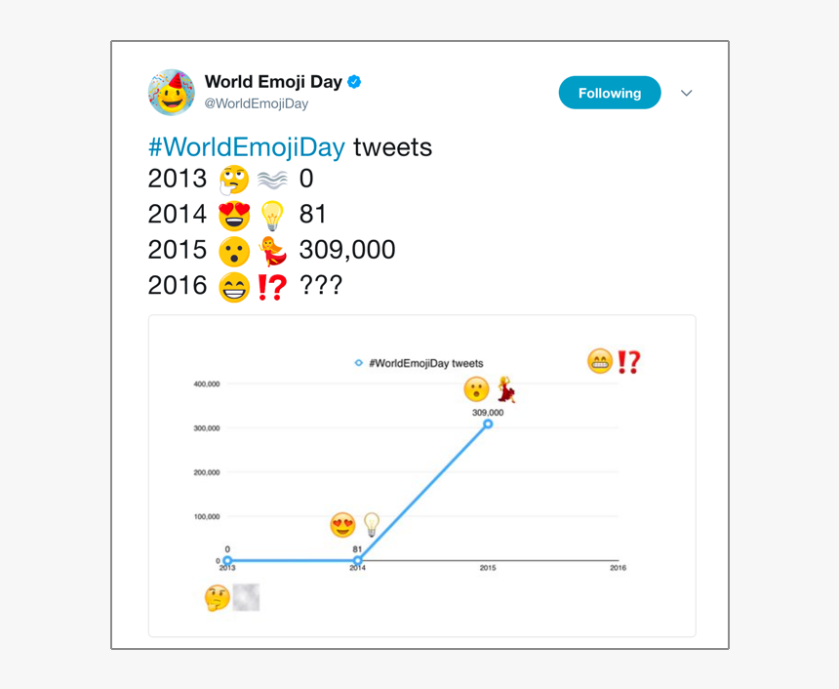
Task: Click the 81 data point at 2014
Action: pyautogui.click(x=357, y=560)
